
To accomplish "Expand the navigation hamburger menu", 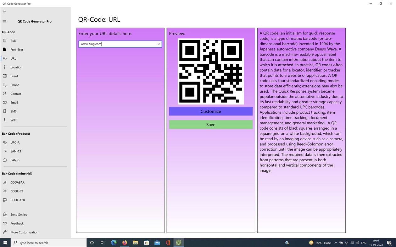I will pyautogui.click(x=4, y=21).
